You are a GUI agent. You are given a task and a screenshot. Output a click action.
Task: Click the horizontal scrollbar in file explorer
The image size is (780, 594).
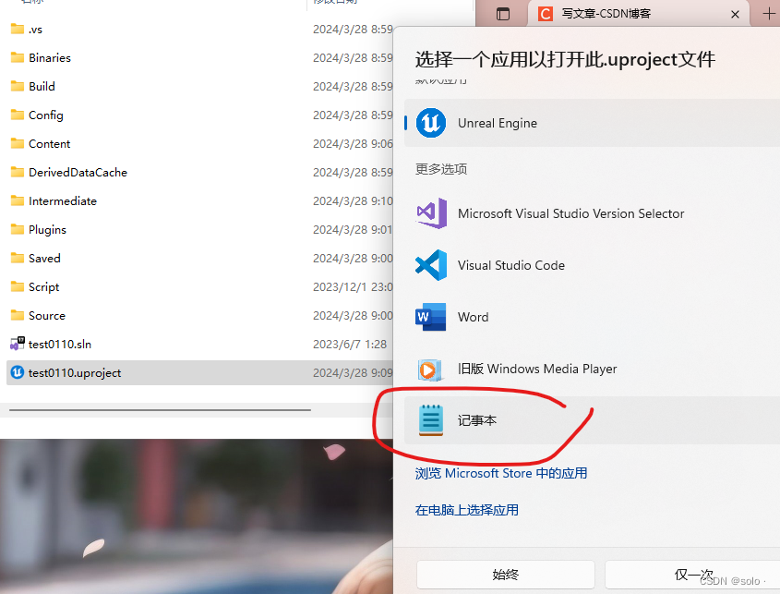pos(160,410)
